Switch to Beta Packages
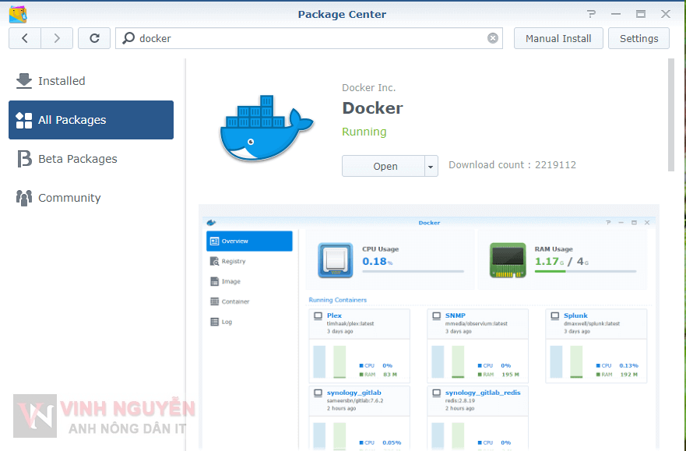Screen dimensions: 686x451 (91, 159)
